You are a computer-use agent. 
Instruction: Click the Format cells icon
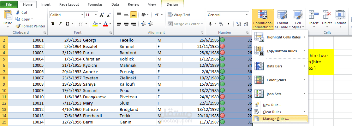(340, 15)
